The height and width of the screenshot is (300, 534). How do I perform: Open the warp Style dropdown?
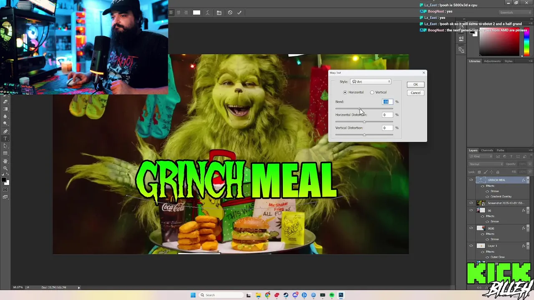point(370,82)
